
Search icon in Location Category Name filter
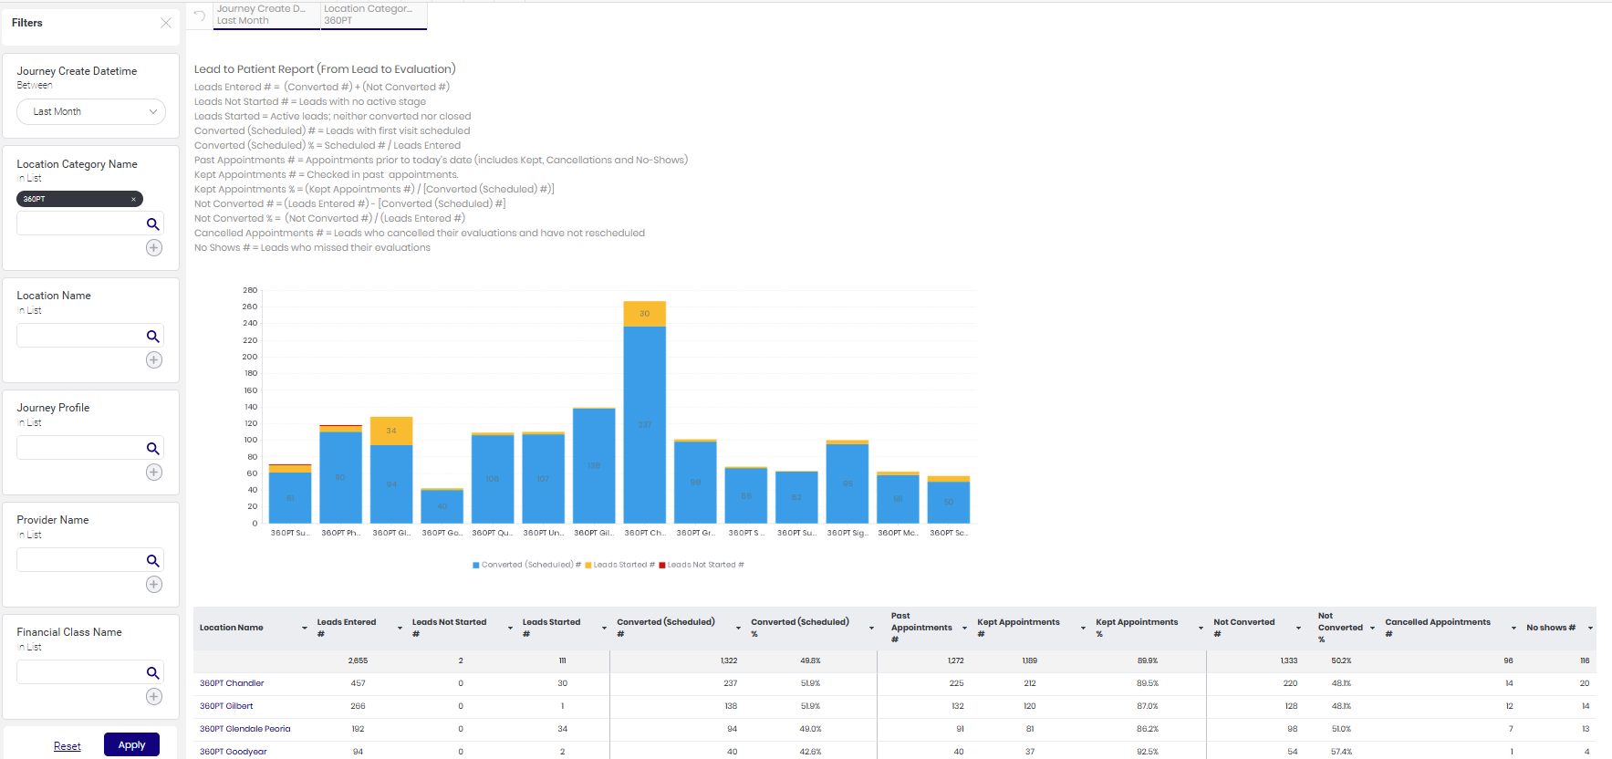153,224
